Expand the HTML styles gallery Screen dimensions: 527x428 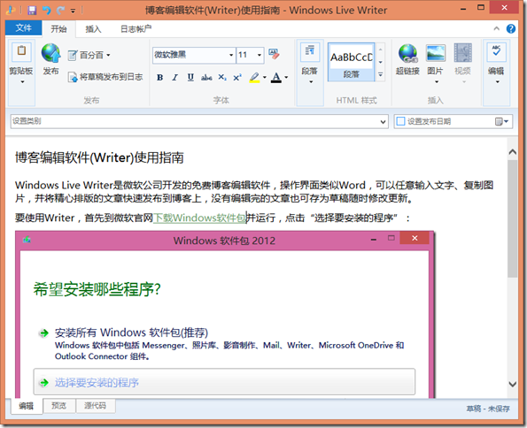pyautogui.click(x=381, y=74)
